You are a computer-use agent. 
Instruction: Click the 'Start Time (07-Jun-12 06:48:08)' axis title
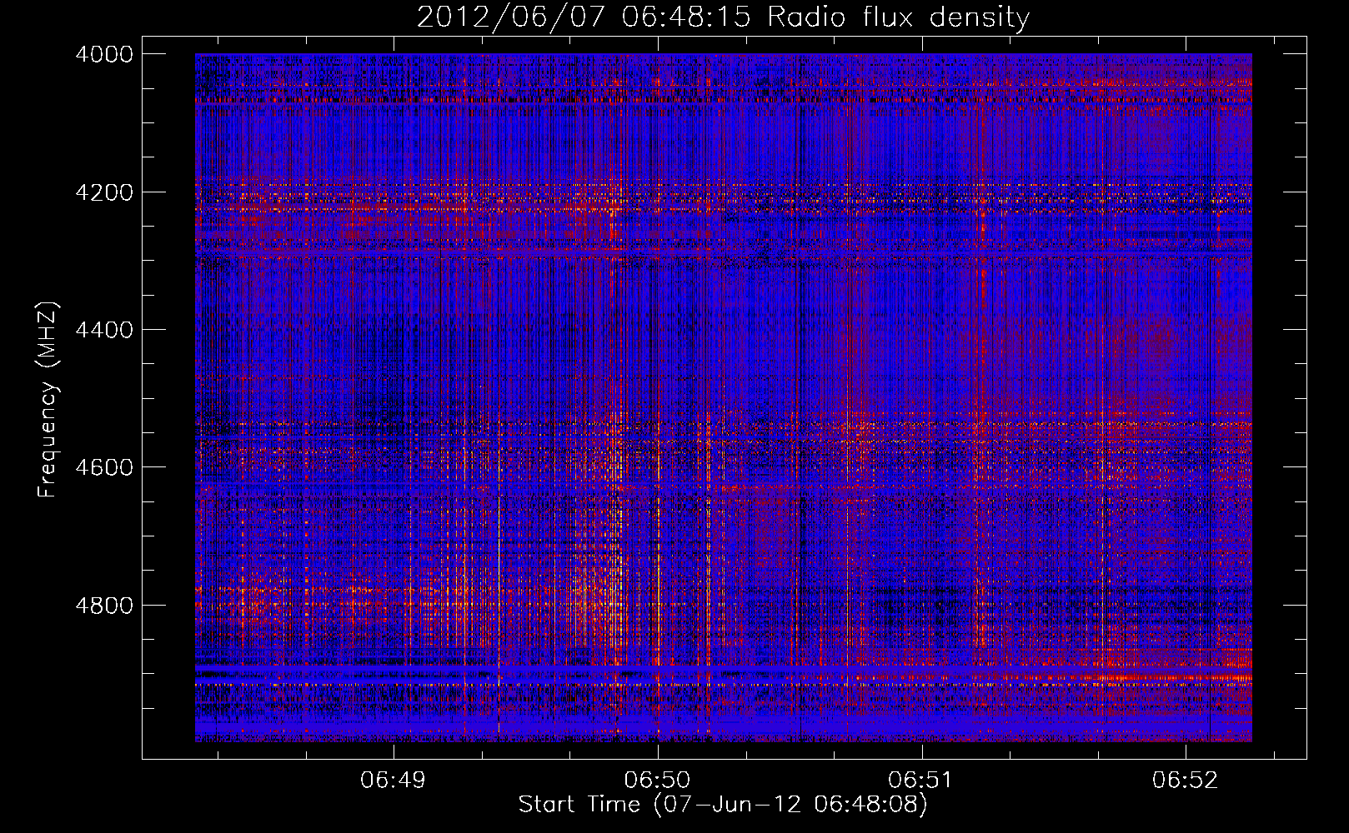[x=723, y=805]
